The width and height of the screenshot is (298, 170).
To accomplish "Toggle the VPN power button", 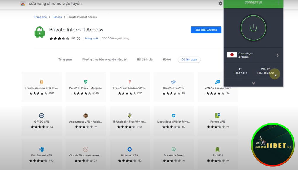I will coord(253,28).
